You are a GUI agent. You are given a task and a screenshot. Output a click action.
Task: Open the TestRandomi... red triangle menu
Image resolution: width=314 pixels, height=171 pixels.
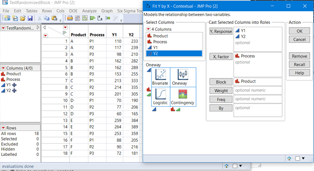click(3, 28)
